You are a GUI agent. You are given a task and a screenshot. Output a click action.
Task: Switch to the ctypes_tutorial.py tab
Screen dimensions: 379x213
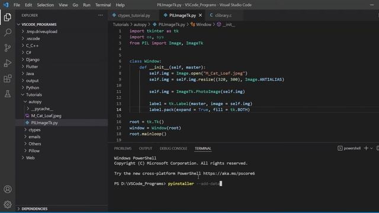(134, 15)
